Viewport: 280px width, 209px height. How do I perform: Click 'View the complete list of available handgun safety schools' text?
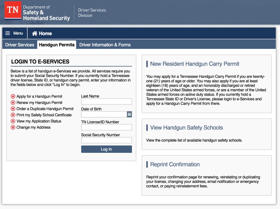click(194, 140)
